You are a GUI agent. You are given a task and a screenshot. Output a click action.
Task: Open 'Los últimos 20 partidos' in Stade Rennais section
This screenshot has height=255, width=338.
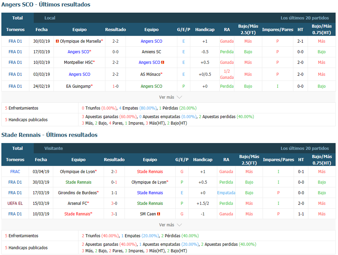(305, 148)
